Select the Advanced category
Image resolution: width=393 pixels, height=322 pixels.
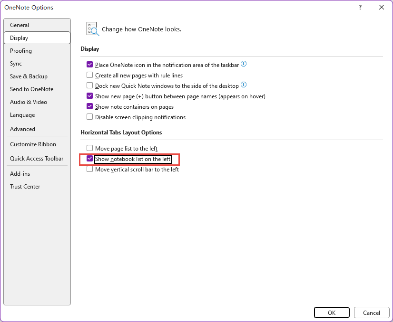click(x=37, y=129)
